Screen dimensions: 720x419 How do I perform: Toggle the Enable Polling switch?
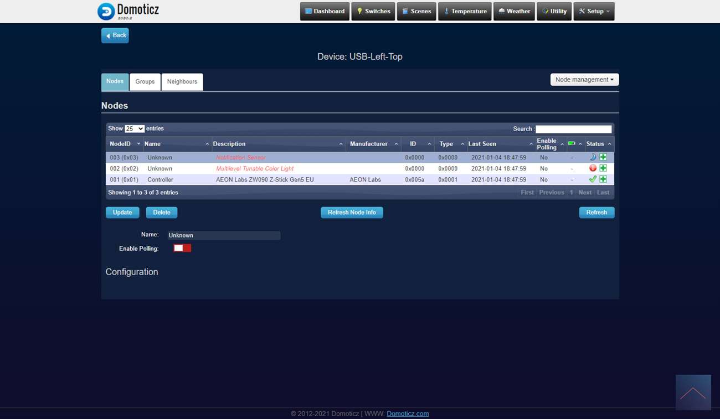click(x=182, y=249)
